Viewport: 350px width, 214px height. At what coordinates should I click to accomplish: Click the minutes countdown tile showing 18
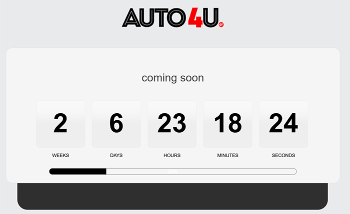point(227,124)
